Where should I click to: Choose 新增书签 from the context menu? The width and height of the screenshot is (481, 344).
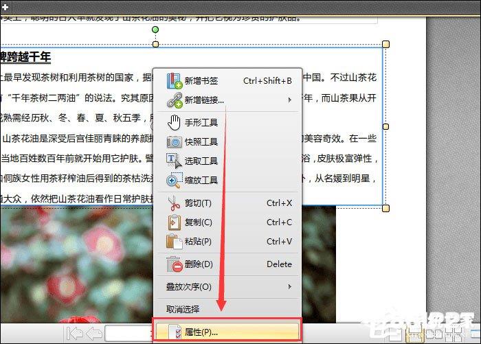coord(227,81)
